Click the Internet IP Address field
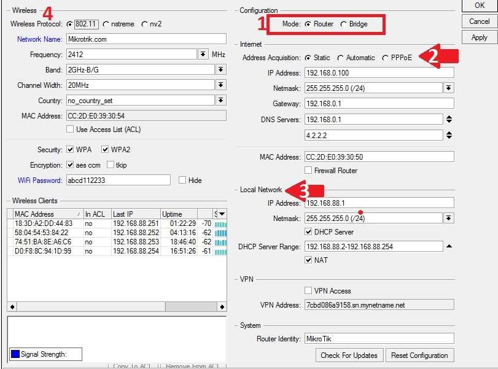Image resolution: width=498 pixels, height=369 pixels. (x=379, y=72)
